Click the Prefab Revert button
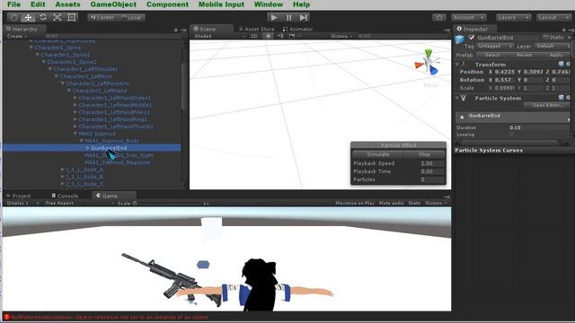575x323 pixels. coord(524,55)
